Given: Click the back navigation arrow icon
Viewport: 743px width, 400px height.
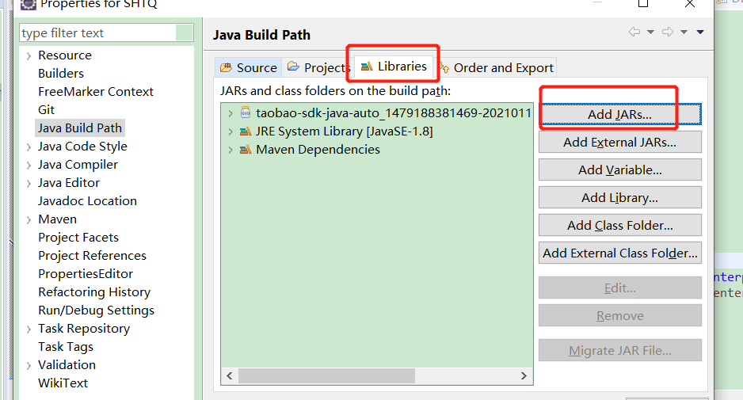Looking at the screenshot, I should click(634, 32).
